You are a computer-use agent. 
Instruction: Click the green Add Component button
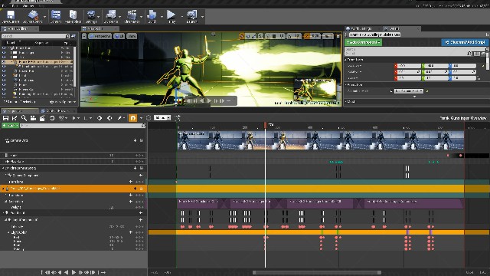[x=364, y=42]
